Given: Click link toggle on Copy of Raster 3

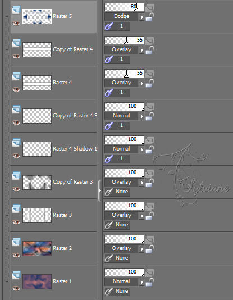Looking at the screenshot, I should [109, 192].
